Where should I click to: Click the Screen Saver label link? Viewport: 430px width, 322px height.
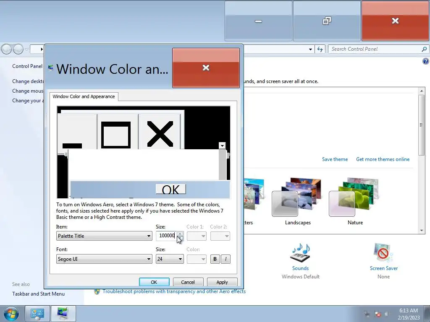coord(384,268)
